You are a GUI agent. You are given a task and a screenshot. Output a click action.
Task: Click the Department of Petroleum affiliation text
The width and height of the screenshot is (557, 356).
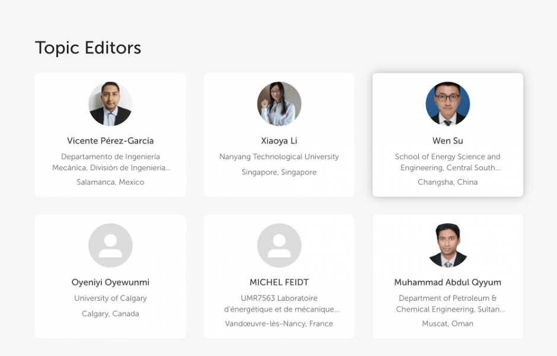pos(447,304)
